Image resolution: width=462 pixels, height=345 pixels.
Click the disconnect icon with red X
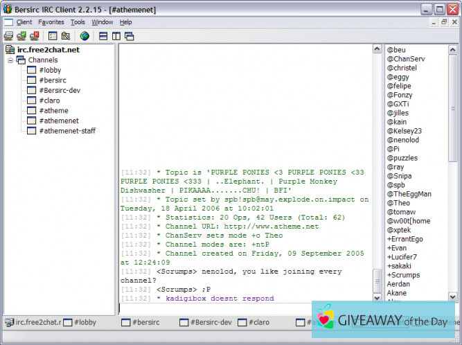coord(33,35)
